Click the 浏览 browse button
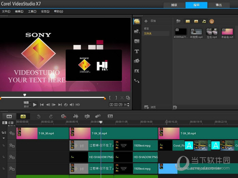The width and height of the screenshot is (238, 178). pyautogui.click(x=150, y=107)
